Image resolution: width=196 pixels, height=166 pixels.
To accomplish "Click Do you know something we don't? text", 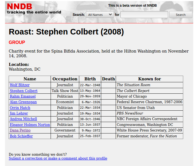I will pos(38,155).
